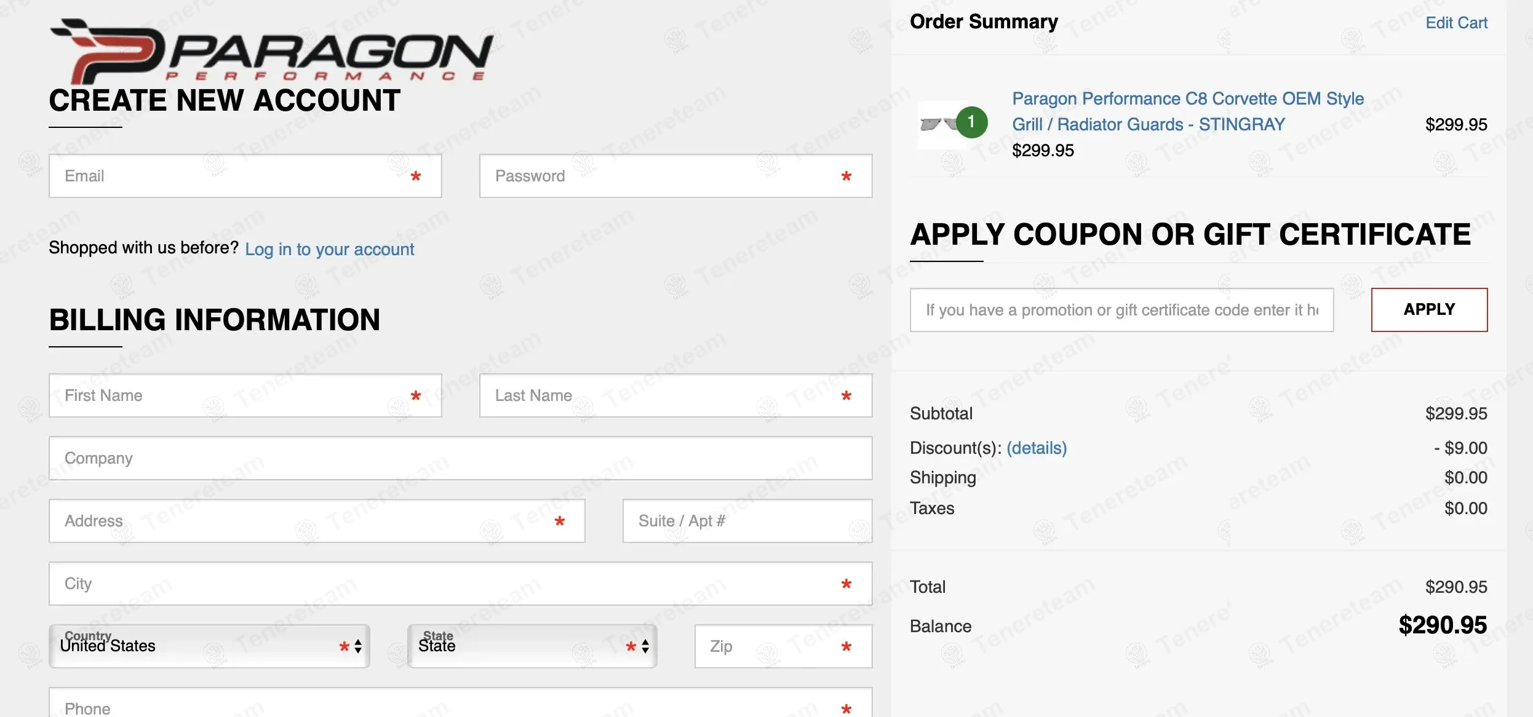Click the Paragon Performance logo
The image size is (1533, 717).
pos(271,52)
